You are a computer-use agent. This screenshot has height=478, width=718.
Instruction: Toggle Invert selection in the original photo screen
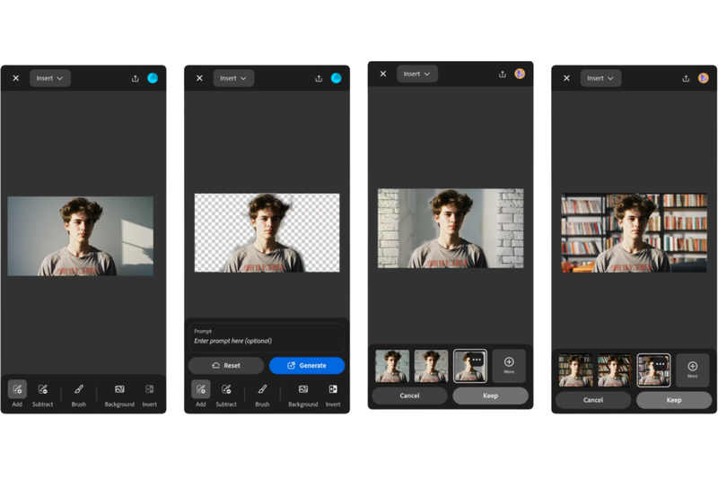click(x=149, y=390)
